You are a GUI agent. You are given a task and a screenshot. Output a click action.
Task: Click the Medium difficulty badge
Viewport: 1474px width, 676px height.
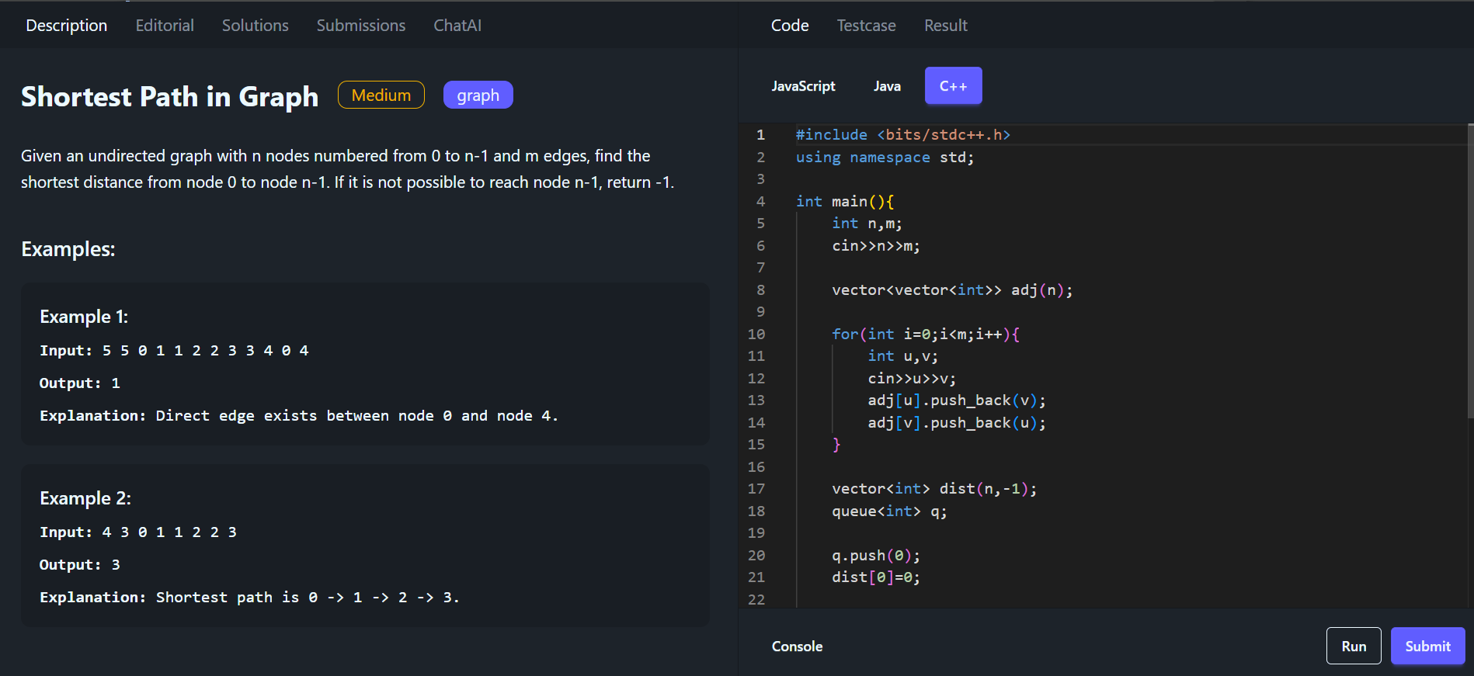click(381, 95)
